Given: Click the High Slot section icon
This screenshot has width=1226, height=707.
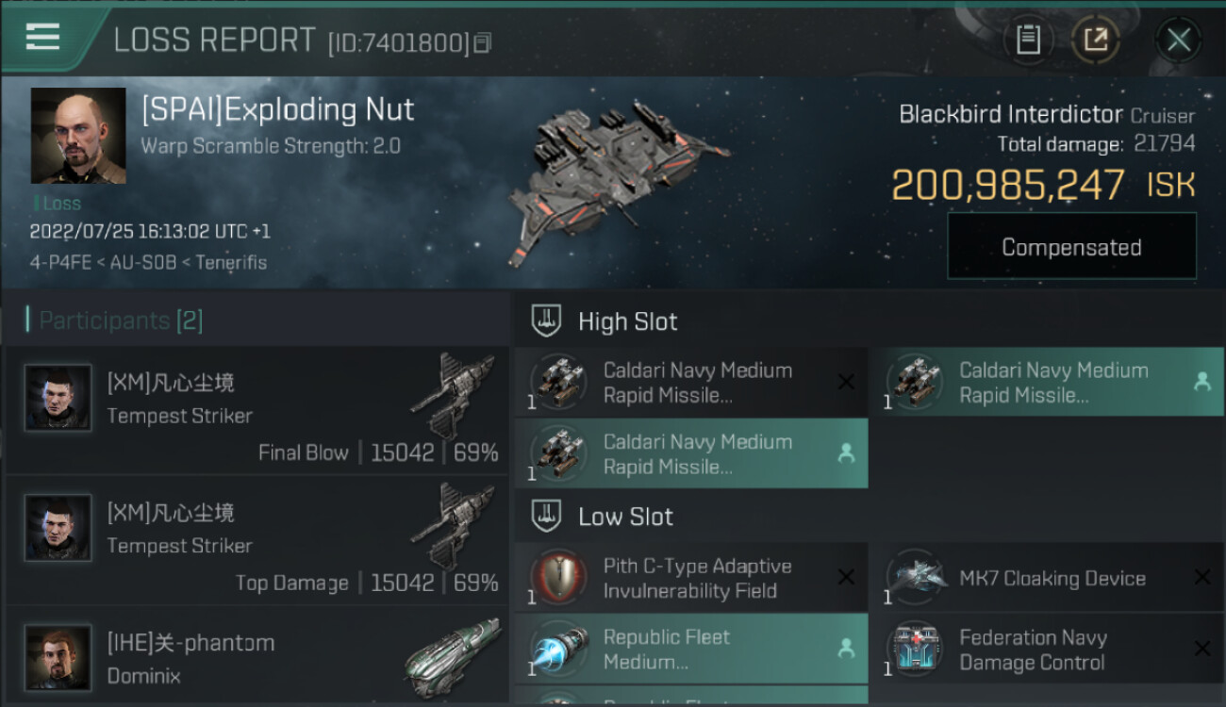Looking at the screenshot, I should pos(547,321).
